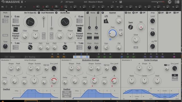Screen dimensions: 182x102
Task: Adjust the master volume slider in header
Action: pyautogui.click(x=158, y=2)
